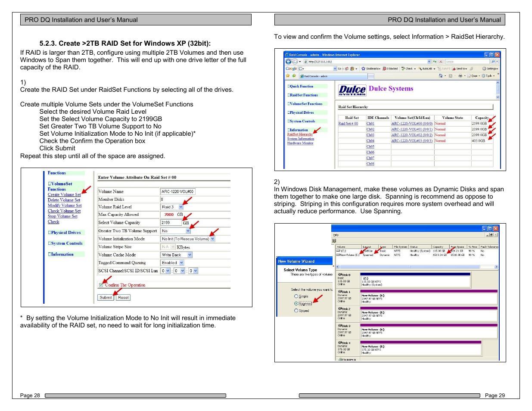Select the Spanned volume type radio button
This screenshot has height=411, width=532.
[296, 304]
